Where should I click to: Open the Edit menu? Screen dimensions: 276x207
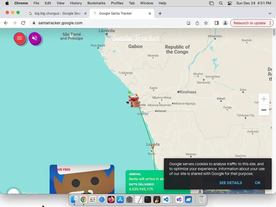[x=48, y=3]
